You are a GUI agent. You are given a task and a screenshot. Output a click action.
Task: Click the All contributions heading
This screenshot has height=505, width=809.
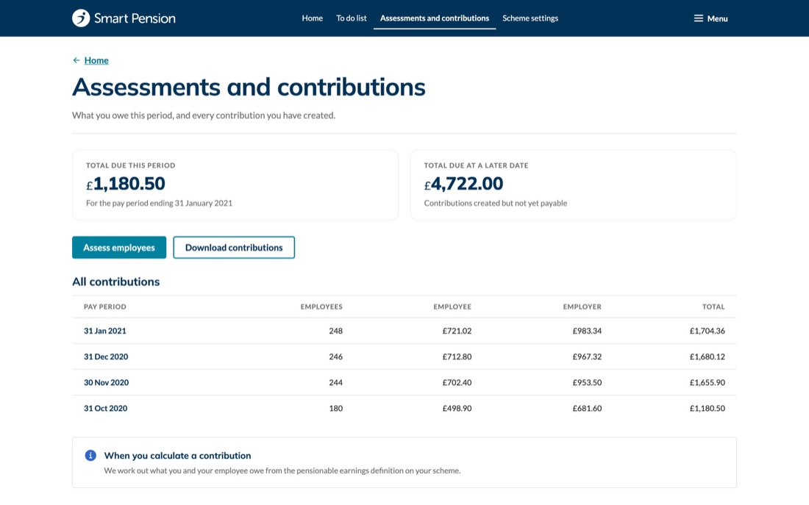(x=116, y=282)
